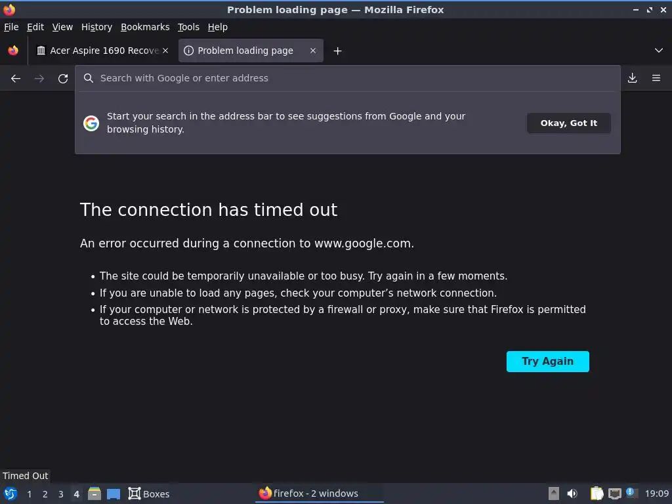The height and width of the screenshot is (504, 672).
Task: Click Try Again to reload
Action: (x=548, y=362)
